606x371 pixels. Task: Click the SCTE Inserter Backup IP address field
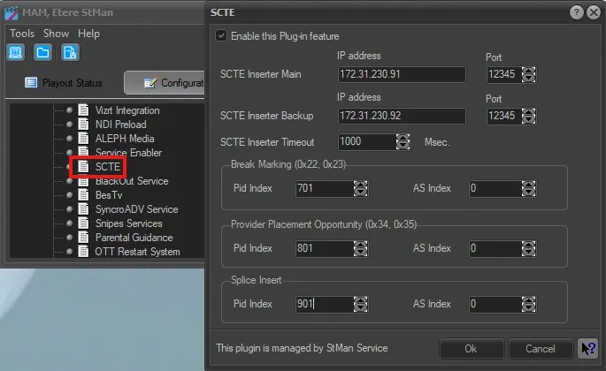(x=401, y=117)
